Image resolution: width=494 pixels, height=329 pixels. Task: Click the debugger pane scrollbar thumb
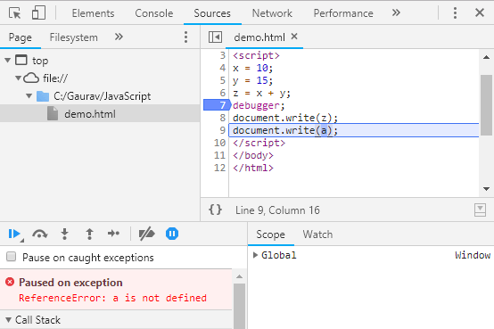(240, 306)
